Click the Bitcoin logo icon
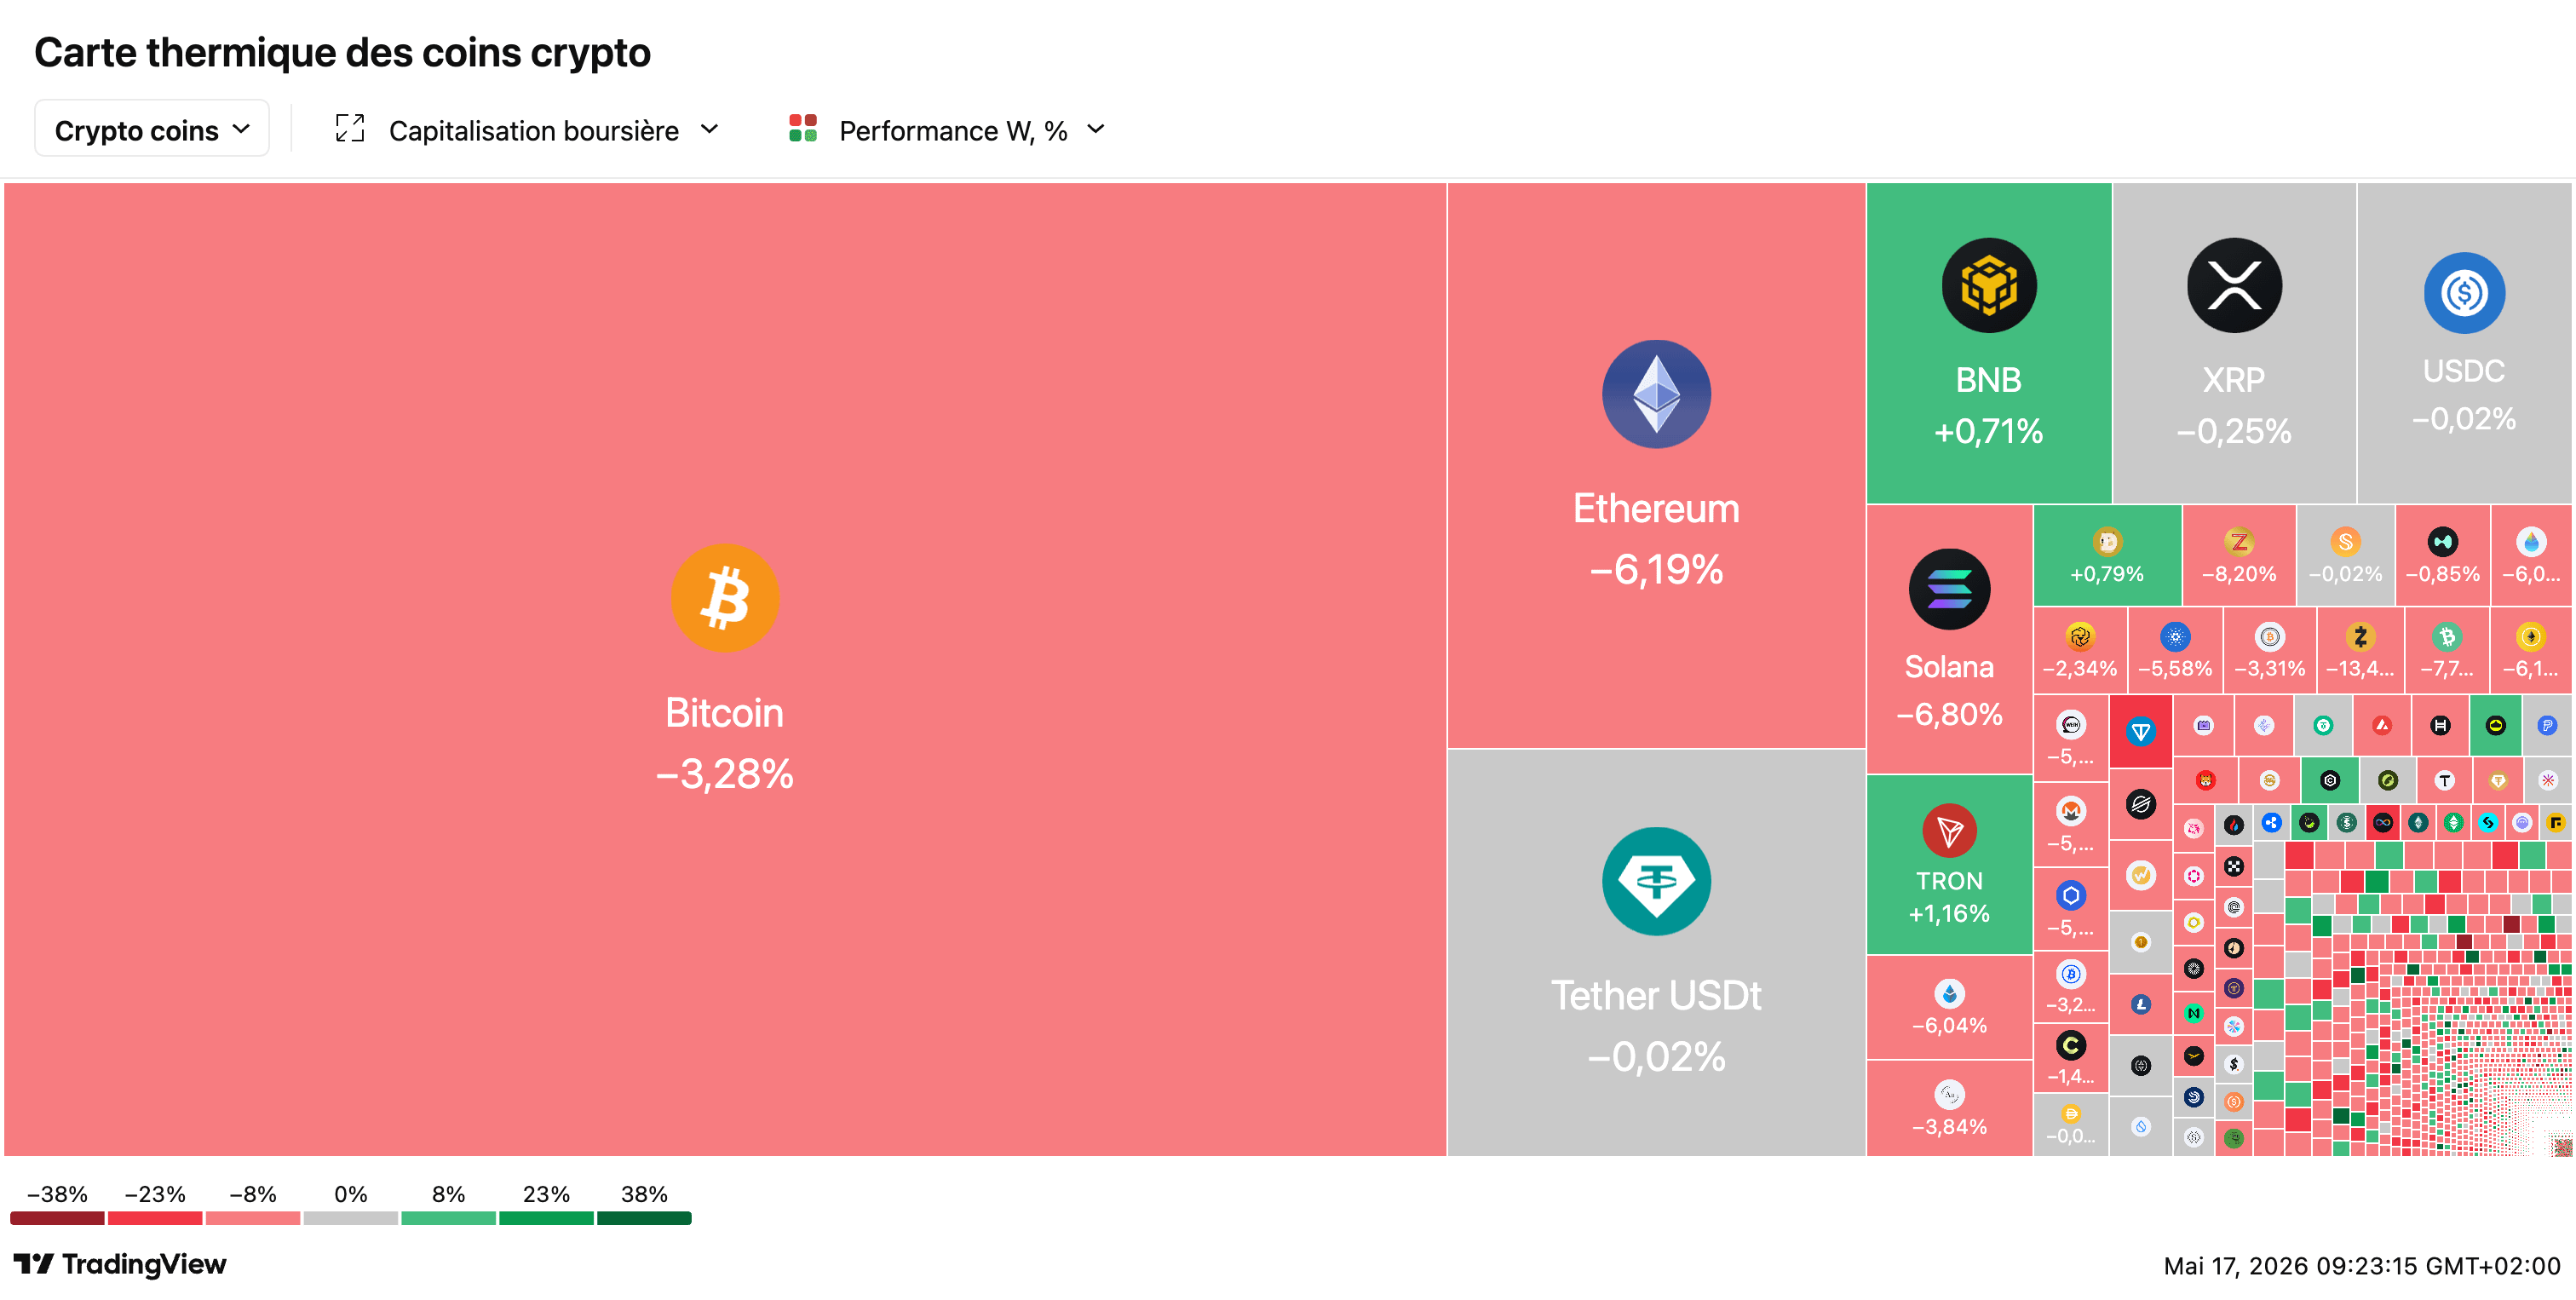The image size is (2576, 1300). pyautogui.click(x=724, y=598)
